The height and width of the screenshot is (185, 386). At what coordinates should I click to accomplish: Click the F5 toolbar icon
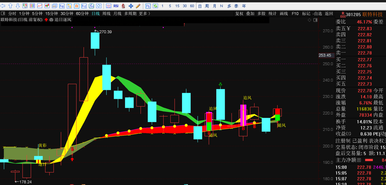(x=148, y=6)
